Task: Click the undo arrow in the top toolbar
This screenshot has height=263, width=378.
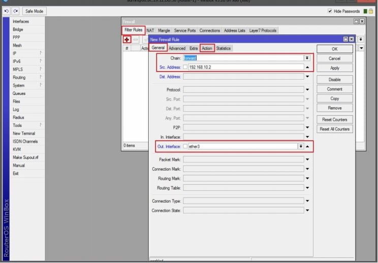Action: 5,11
